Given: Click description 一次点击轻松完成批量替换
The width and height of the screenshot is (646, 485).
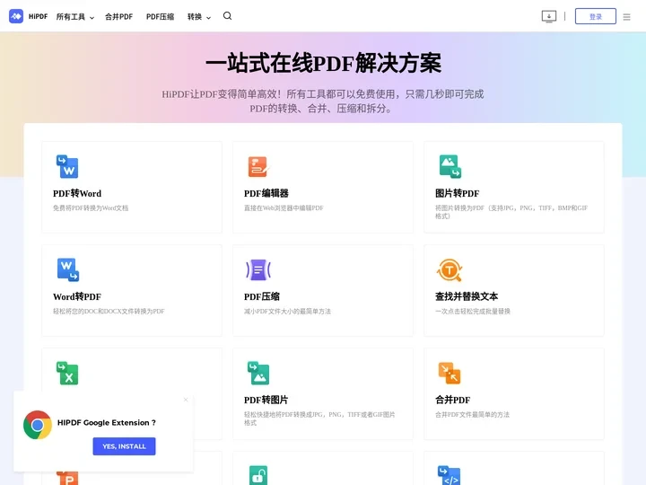Looking at the screenshot, I should tap(473, 311).
